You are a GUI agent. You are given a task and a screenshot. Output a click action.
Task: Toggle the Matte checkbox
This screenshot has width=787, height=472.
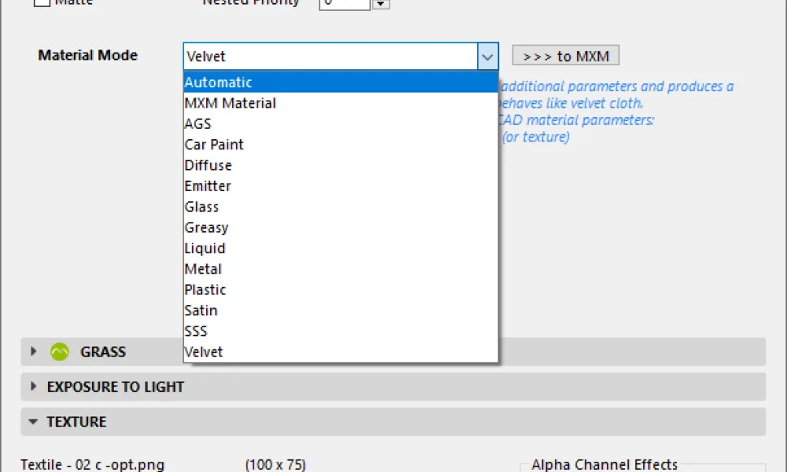pyautogui.click(x=42, y=3)
